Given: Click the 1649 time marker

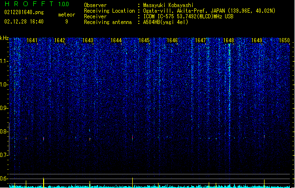Looking at the screenshot, I should (257, 40).
